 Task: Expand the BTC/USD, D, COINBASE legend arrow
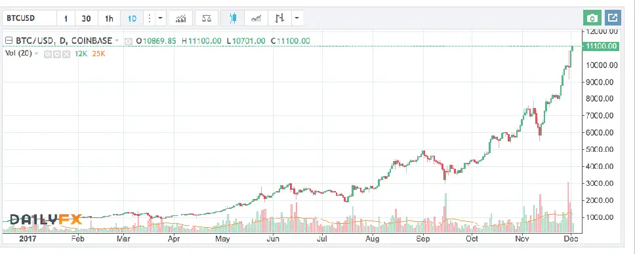pos(117,40)
